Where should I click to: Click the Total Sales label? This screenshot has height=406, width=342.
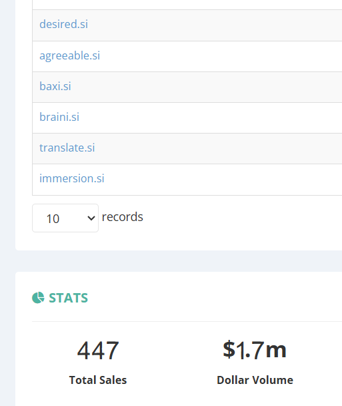point(98,380)
